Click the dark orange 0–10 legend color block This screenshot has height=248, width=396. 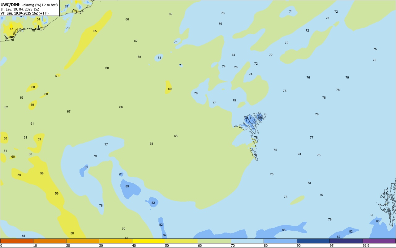17,241
